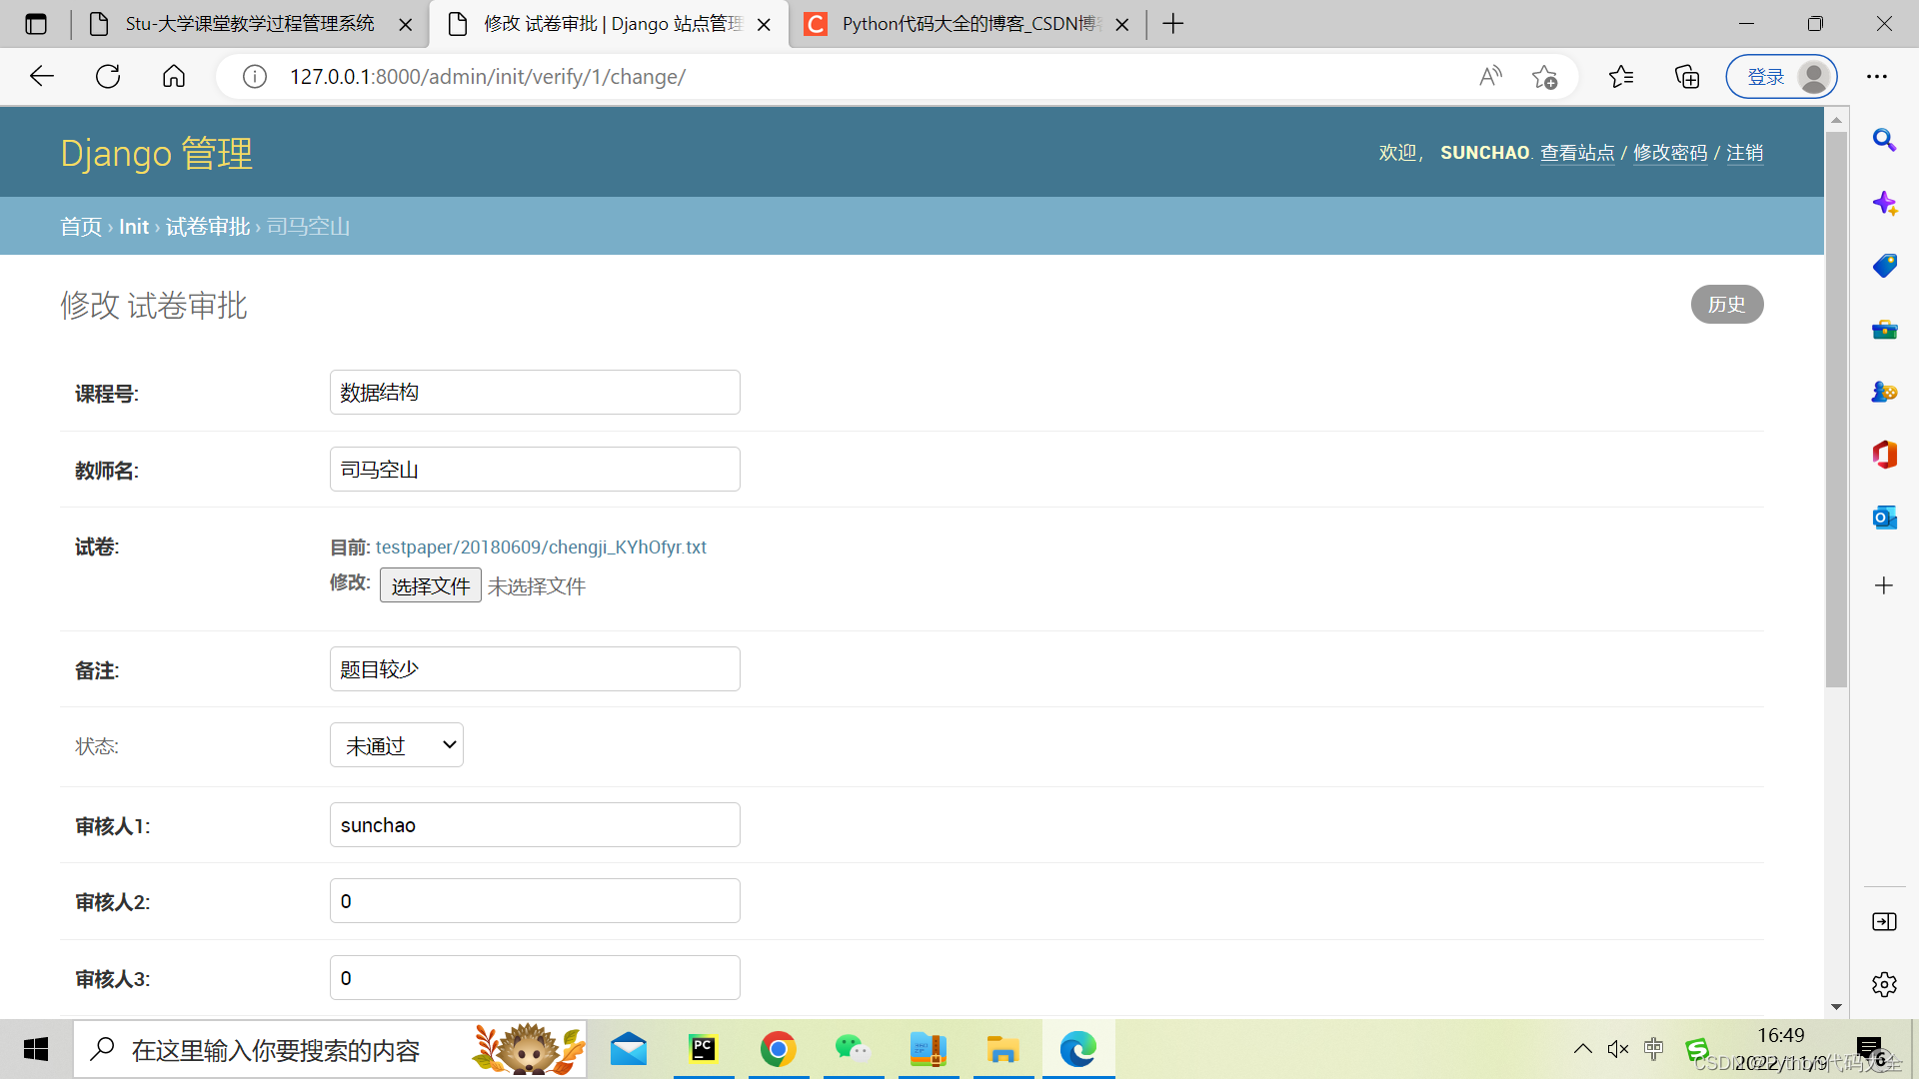This screenshot has width=1919, height=1083.
Task: Click the 选择文件 button
Action: (x=430, y=586)
